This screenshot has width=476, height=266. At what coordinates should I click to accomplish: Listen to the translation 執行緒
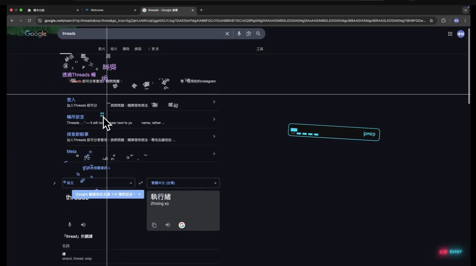coord(168,224)
